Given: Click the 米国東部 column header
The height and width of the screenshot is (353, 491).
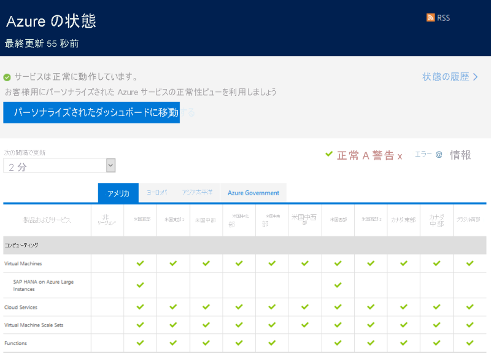Looking at the screenshot, I should click(x=142, y=219).
